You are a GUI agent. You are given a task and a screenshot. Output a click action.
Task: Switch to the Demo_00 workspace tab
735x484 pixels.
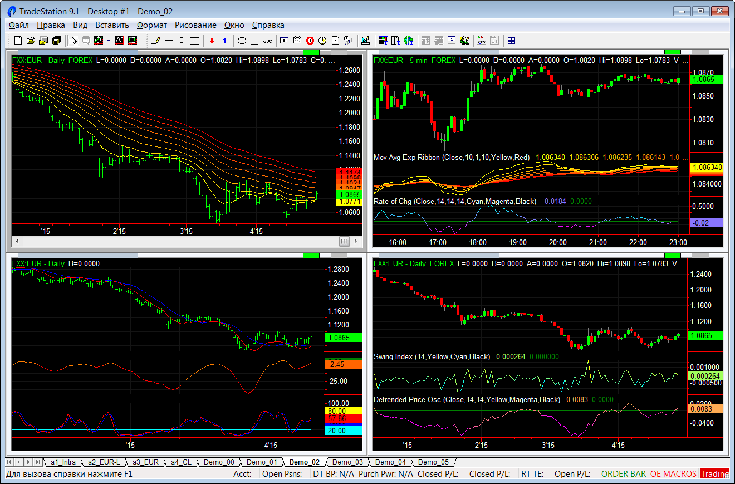click(219, 462)
